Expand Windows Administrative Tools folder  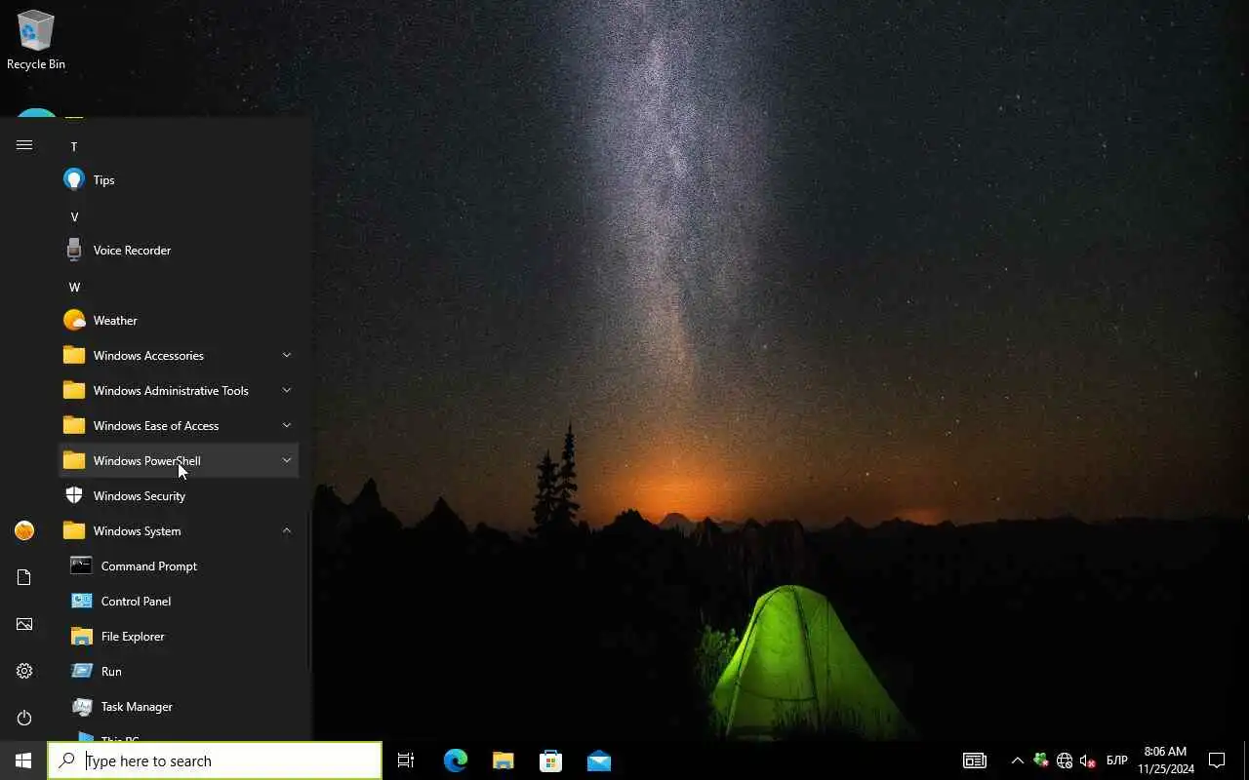[x=179, y=391]
